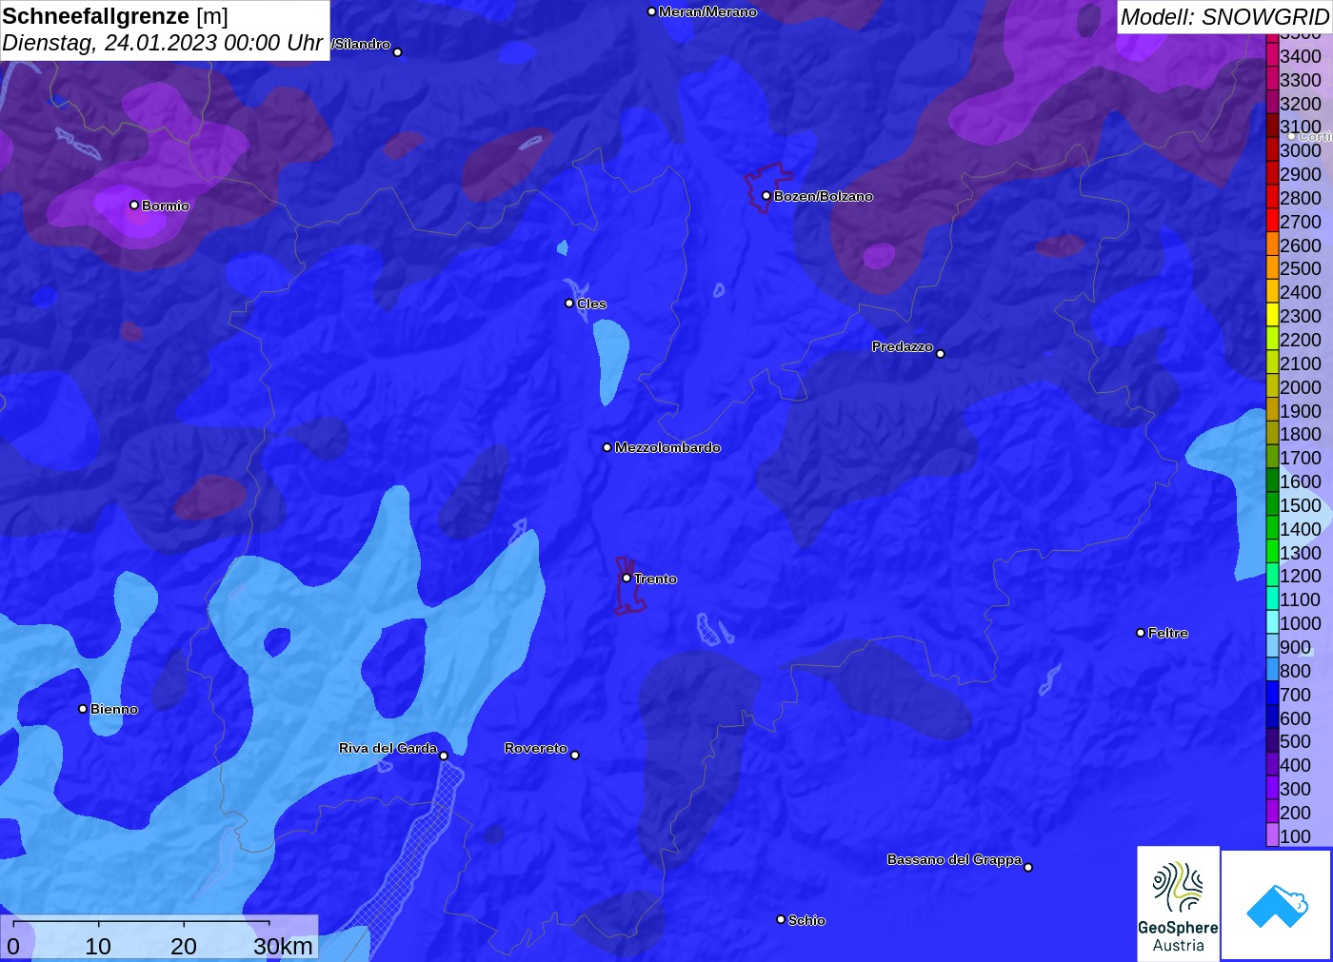
Task: Click the Feltre city marker dot
Action: coord(1141,633)
